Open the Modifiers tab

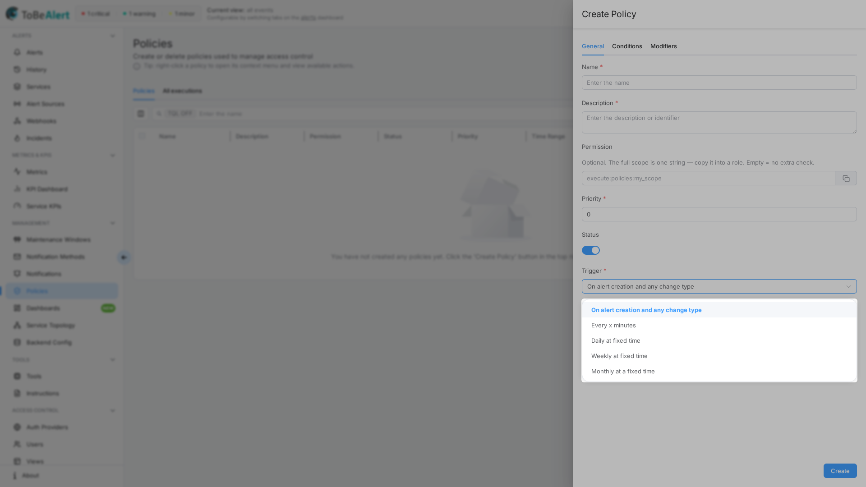[x=663, y=46]
